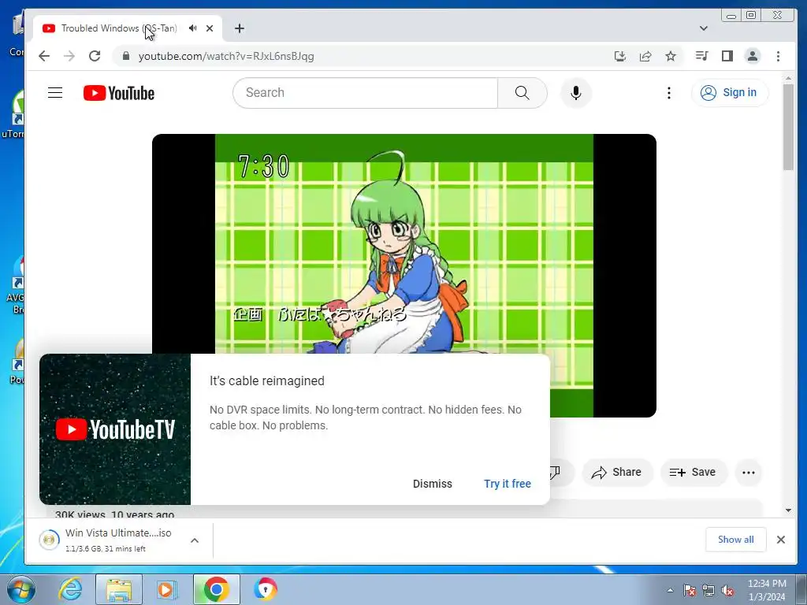Click the browser forward arrow
Screen dimensions: 807x605
(69, 56)
